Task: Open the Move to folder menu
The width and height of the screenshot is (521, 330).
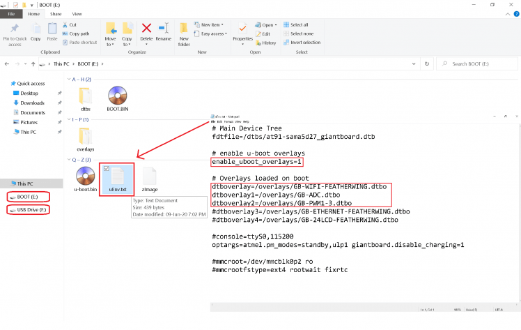Action: [x=110, y=34]
